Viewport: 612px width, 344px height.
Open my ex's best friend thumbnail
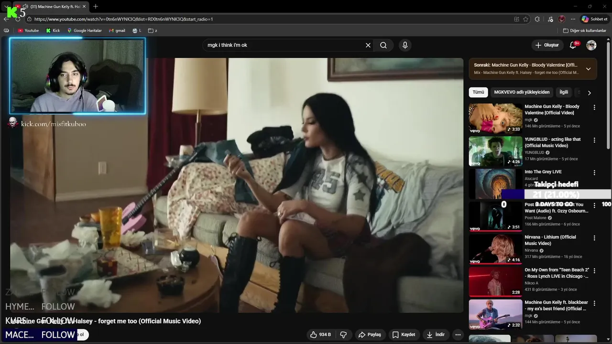[x=495, y=314]
